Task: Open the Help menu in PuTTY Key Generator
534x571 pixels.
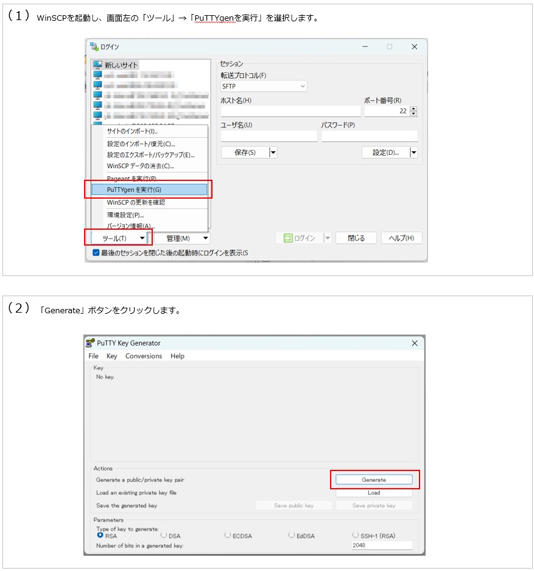Action: point(178,356)
